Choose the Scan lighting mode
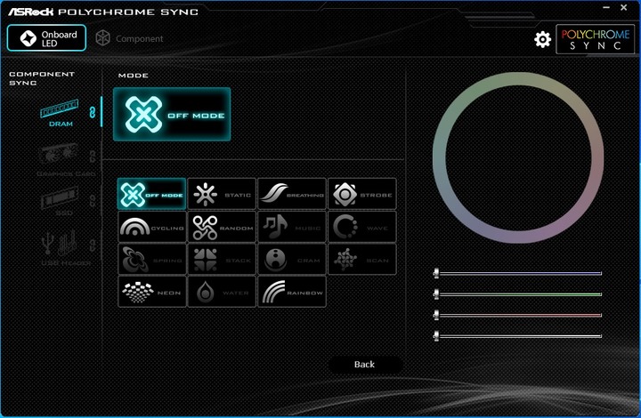The width and height of the screenshot is (641, 418). [362, 259]
